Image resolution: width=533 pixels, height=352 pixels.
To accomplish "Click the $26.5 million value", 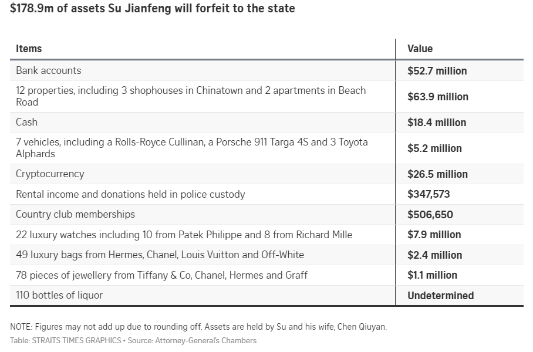I will 438,174.
